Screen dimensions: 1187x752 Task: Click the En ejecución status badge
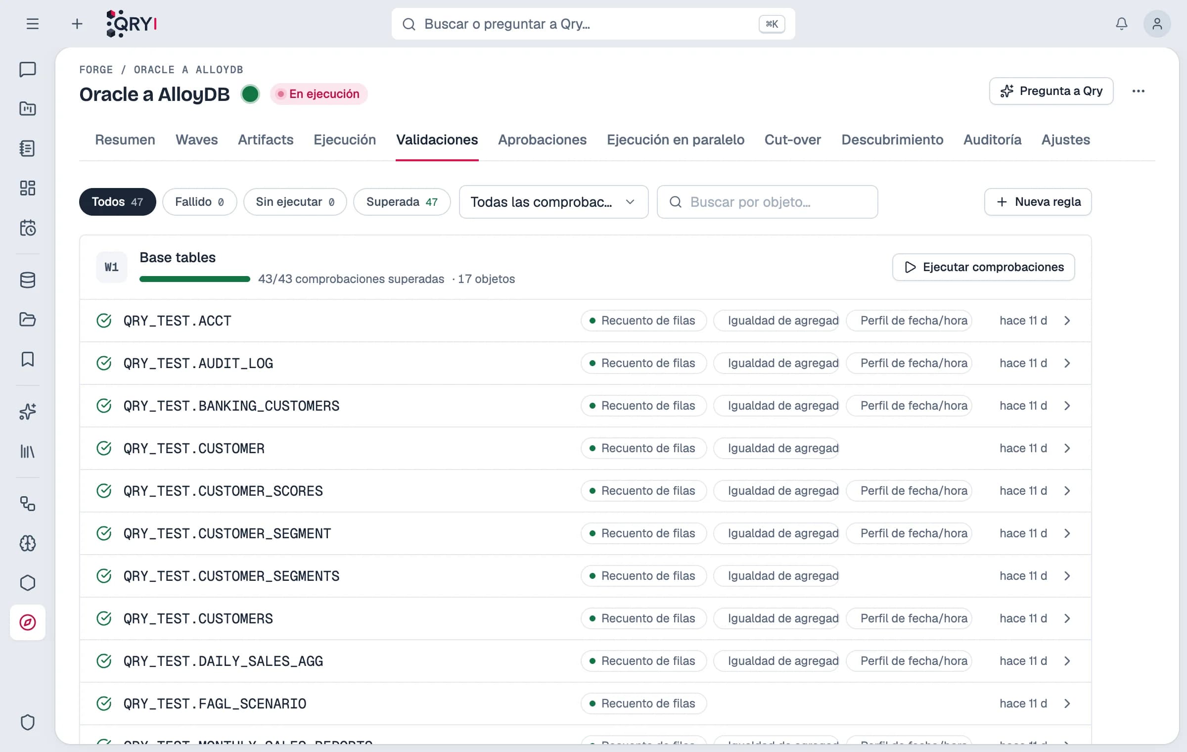[319, 94]
